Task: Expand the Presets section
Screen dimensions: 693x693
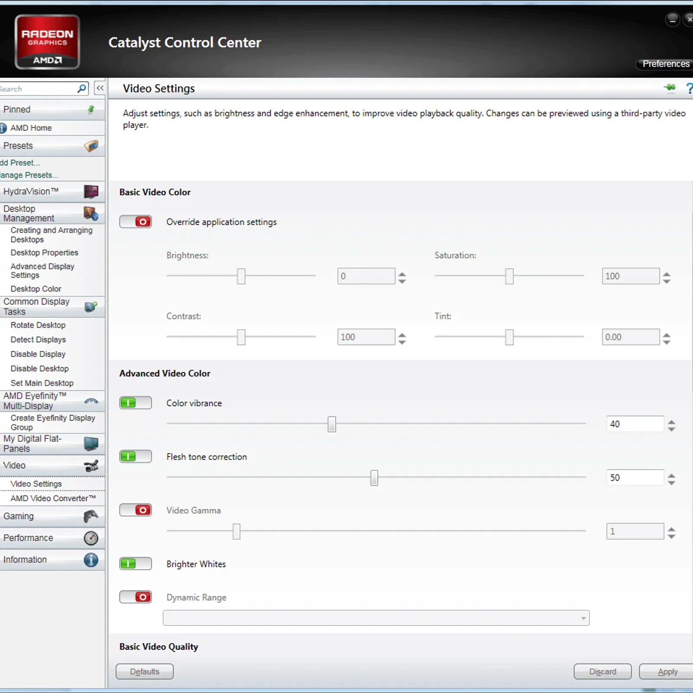Action: 52,146
